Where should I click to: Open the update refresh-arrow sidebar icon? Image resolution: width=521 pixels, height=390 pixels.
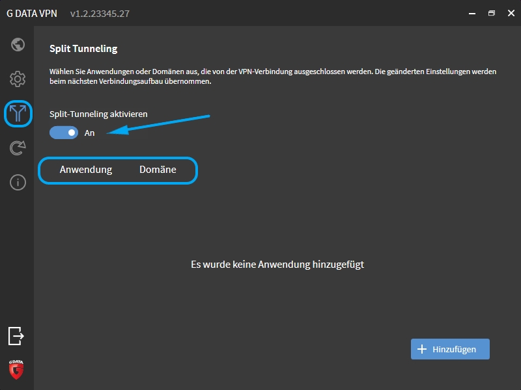[x=18, y=148]
